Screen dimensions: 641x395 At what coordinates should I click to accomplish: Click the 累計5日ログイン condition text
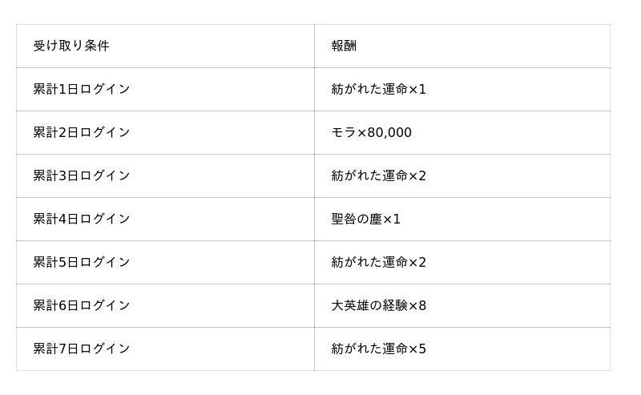click(82, 262)
